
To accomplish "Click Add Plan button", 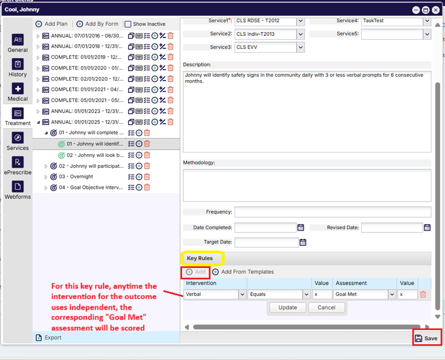I will (51, 24).
